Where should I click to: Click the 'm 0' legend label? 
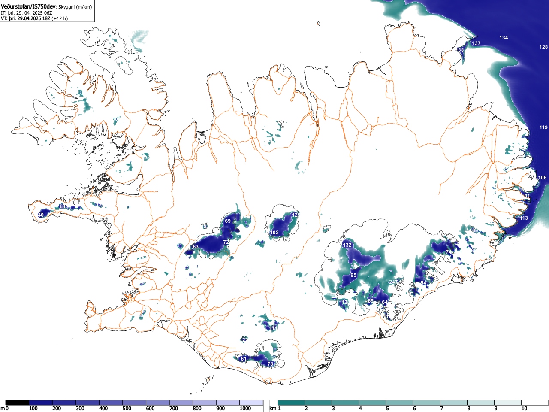pyautogui.click(x=5, y=409)
